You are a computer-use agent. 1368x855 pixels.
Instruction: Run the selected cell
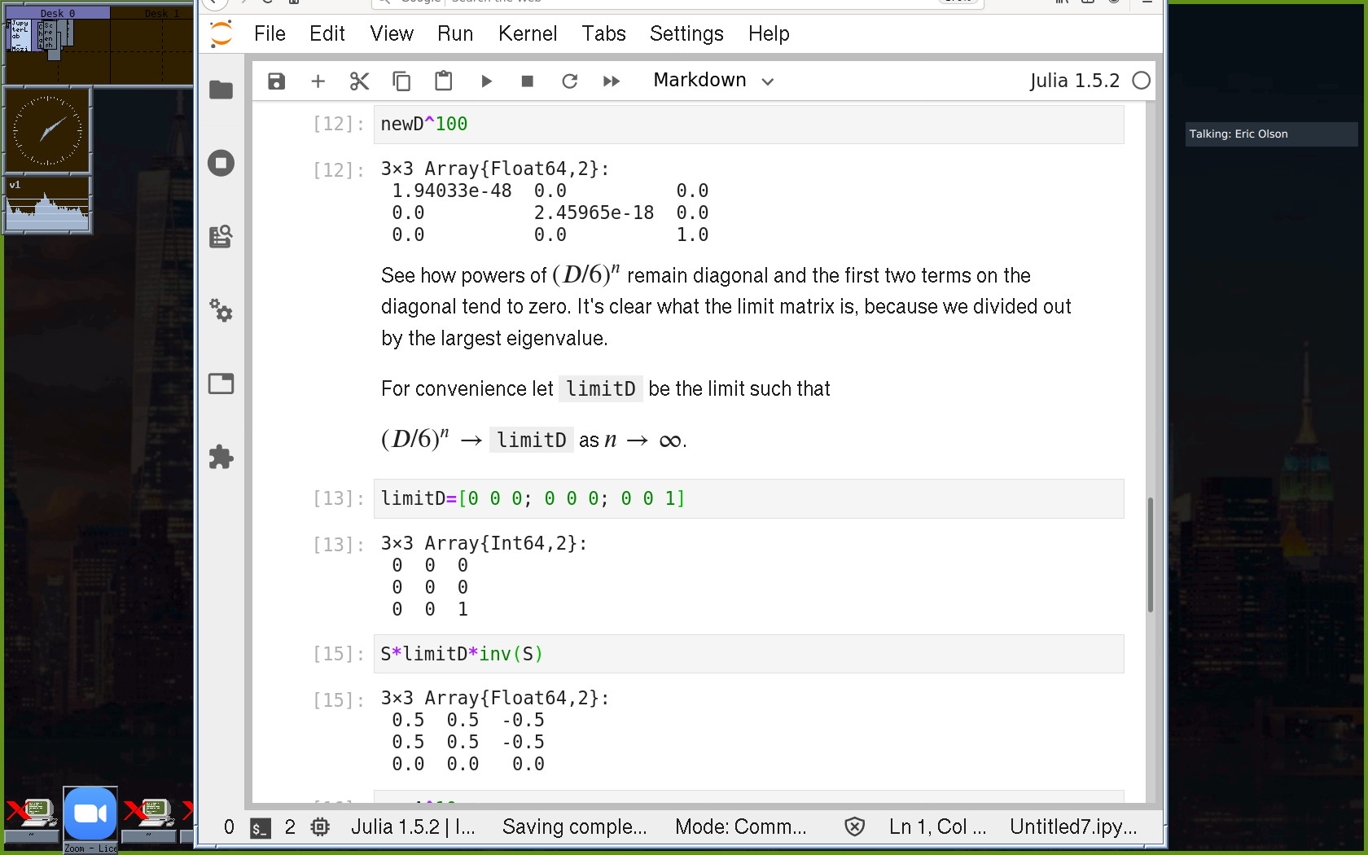pyautogui.click(x=486, y=81)
